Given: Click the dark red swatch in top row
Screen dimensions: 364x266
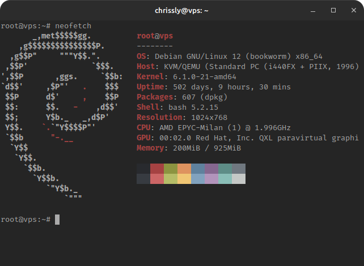Looking at the screenshot, I should coord(157,169).
